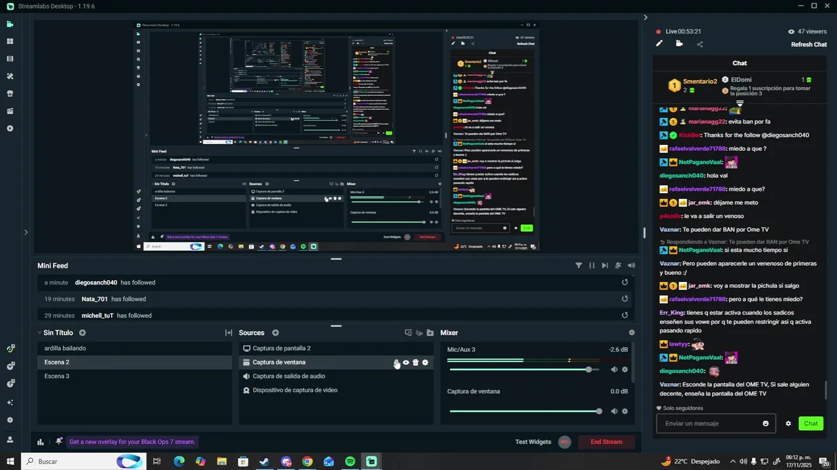Viewport: 837px width, 470px height.
Task: Mute the Captura de ventana audio in the Mixer
Action: 614,411
